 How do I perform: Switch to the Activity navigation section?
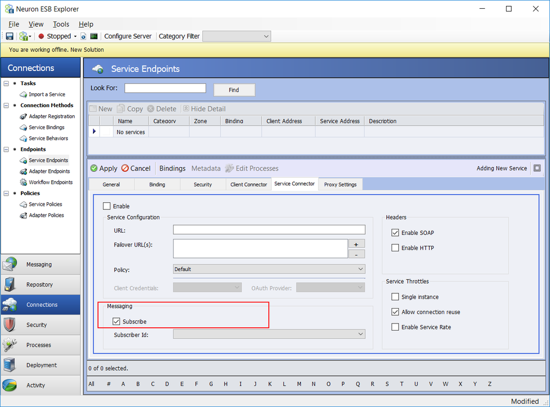coord(41,385)
